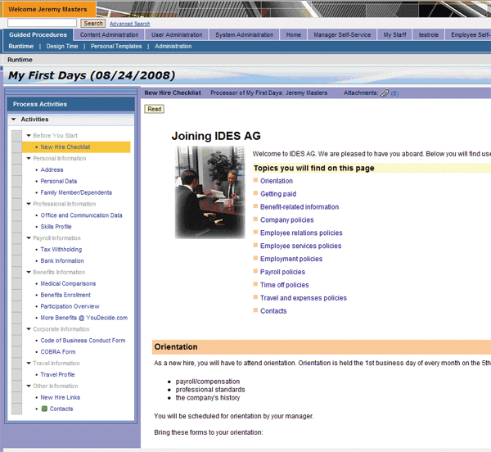The width and height of the screenshot is (491, 452).
Task: Jump to Time off policies topic
Action: (284, 285)
